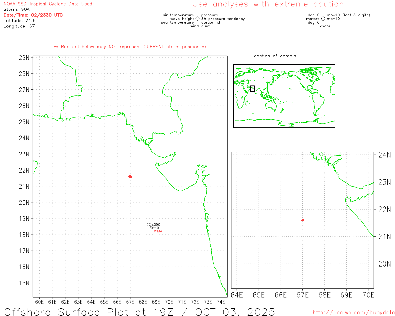Click the 'air temperature' legend label

[x=178, y=15]
